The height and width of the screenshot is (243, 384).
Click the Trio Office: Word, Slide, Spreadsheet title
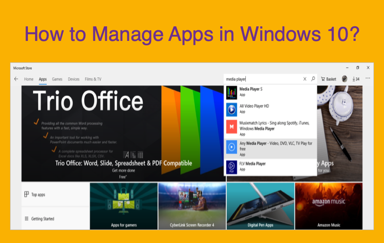pyautogui.click(x=124, y=163)
